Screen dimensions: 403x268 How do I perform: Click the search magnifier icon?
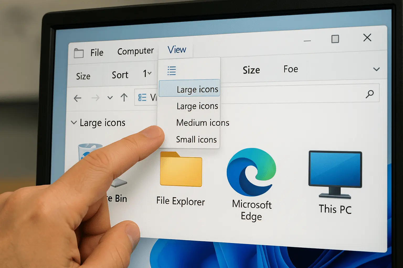(370, 94)
